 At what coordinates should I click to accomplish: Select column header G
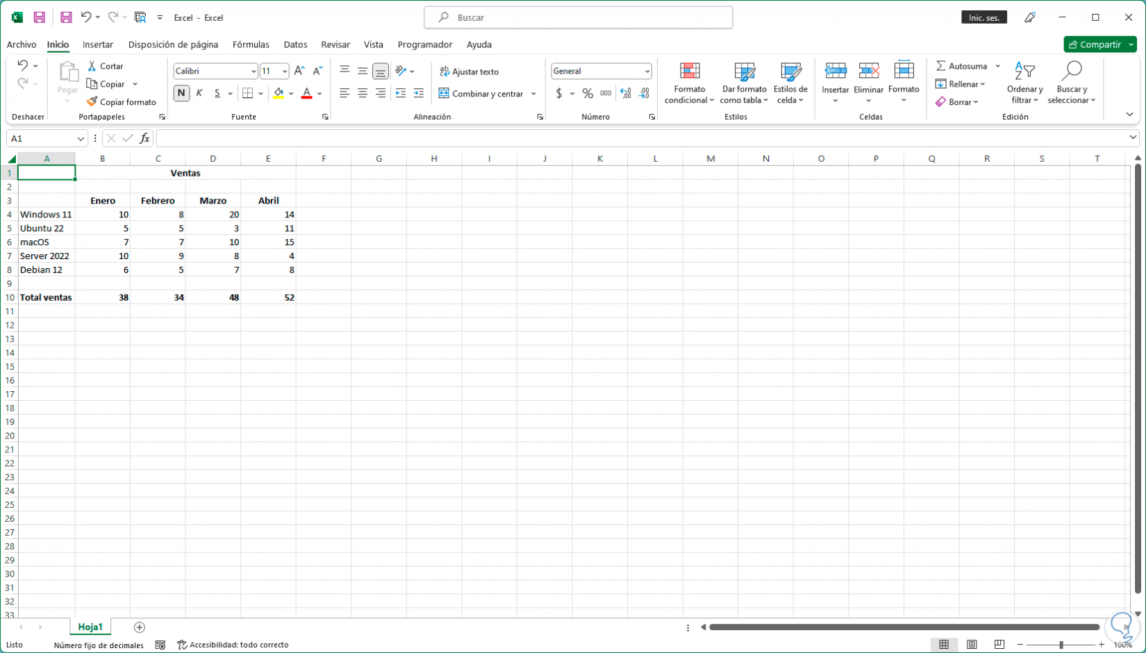(x=379, y=158)
